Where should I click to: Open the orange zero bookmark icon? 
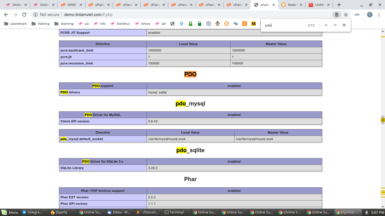click(x=245, y=24)
